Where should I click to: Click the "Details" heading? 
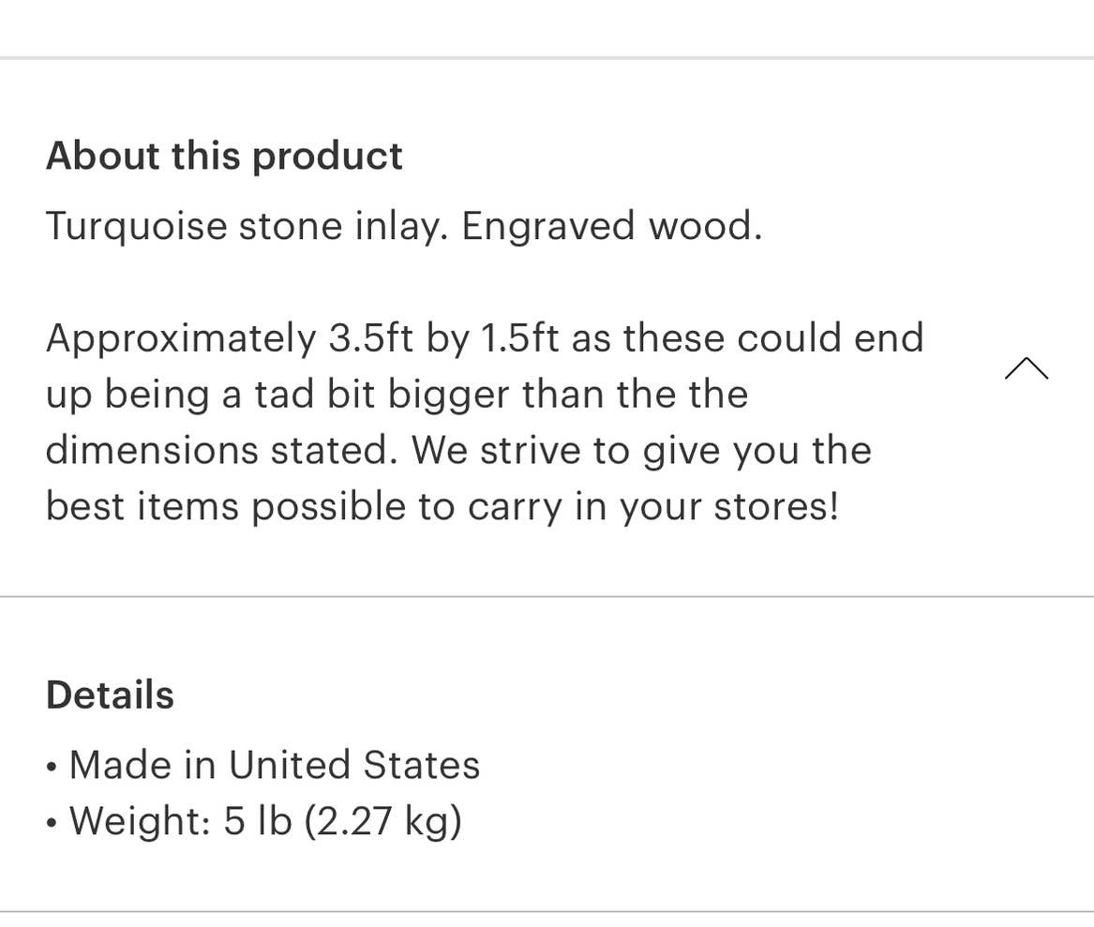coord(110,695)
